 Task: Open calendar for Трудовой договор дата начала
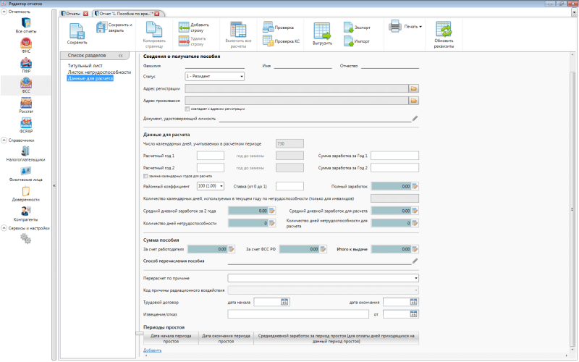[284, 302]
